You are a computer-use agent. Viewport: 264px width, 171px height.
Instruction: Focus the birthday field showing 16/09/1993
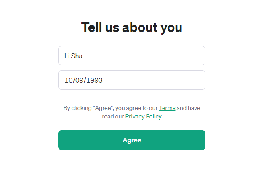click(132, 80)
